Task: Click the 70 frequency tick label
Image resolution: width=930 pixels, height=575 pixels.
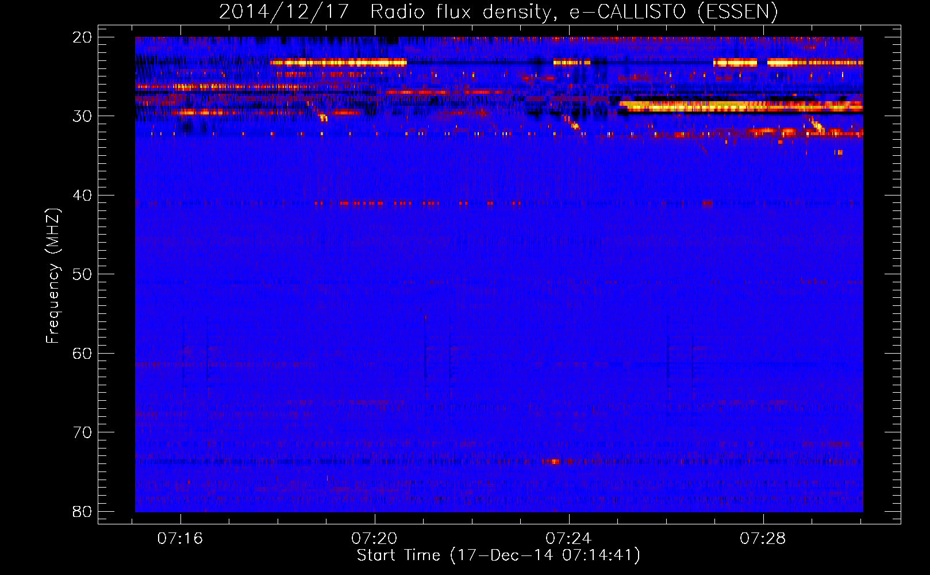Action: 82,432
